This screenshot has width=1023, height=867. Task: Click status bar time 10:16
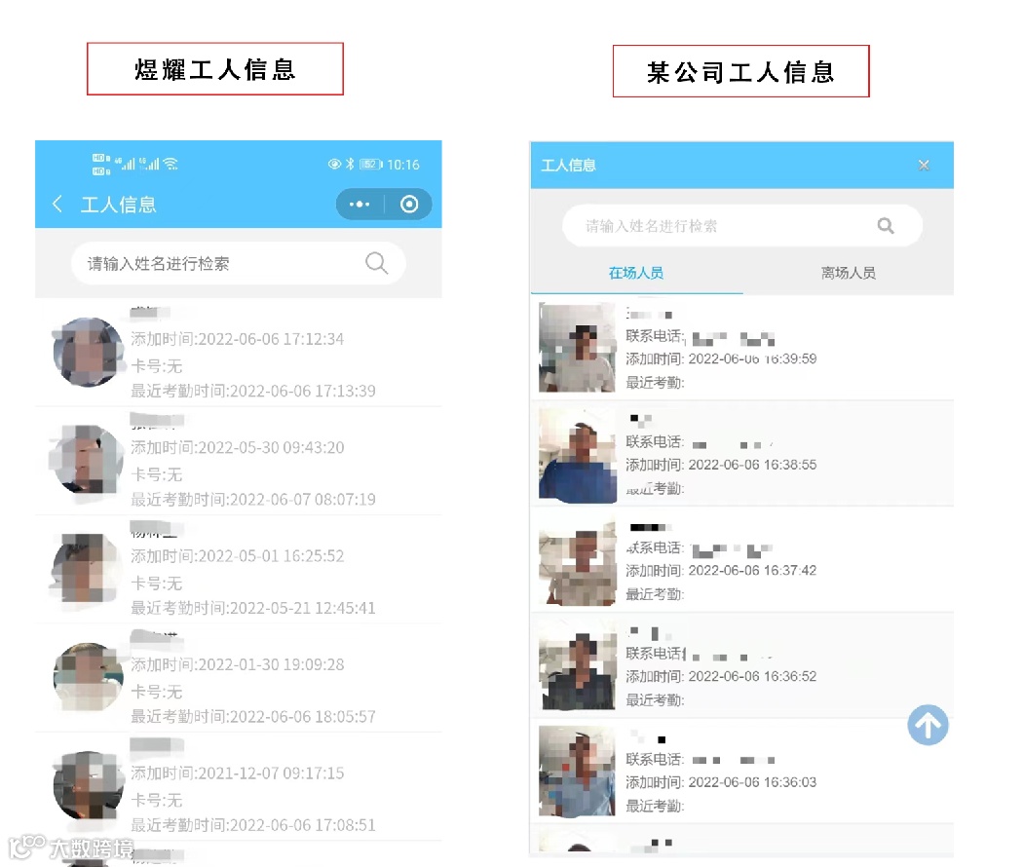[403, 165]
